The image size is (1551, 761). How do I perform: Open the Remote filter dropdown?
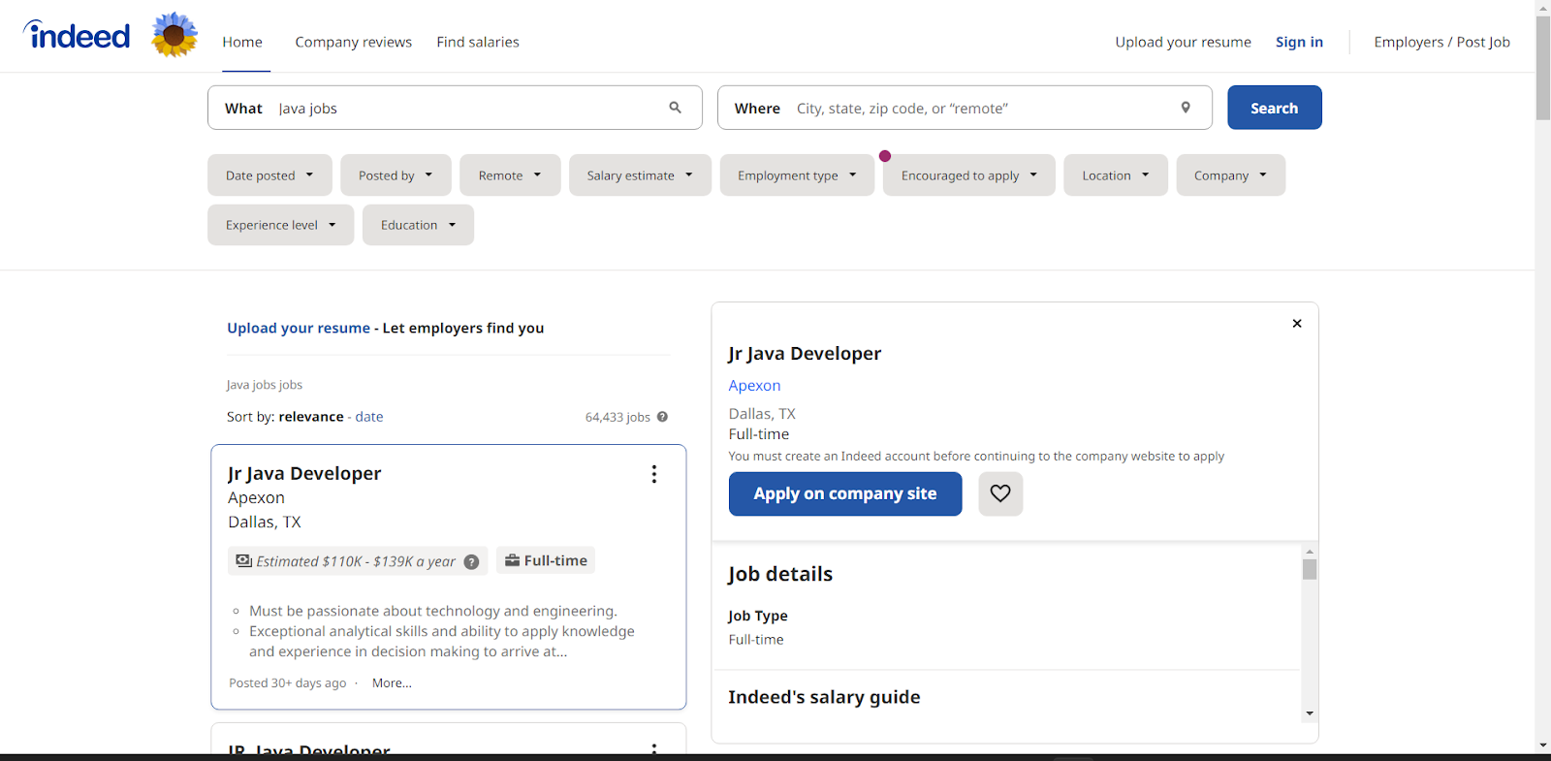510,175
